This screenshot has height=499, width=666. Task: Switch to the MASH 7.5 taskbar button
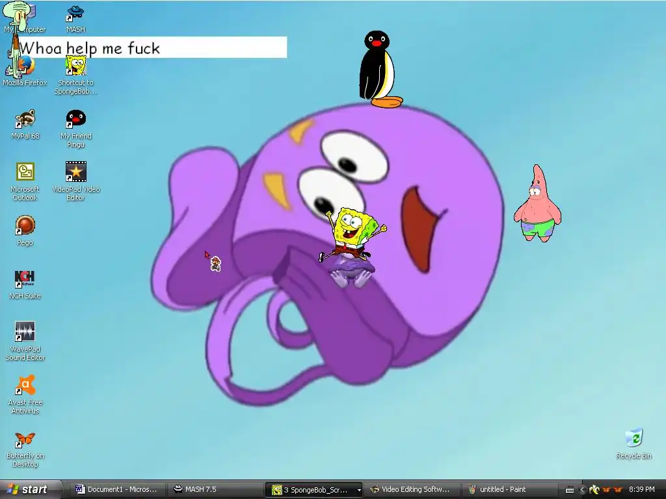coord(215,490)
